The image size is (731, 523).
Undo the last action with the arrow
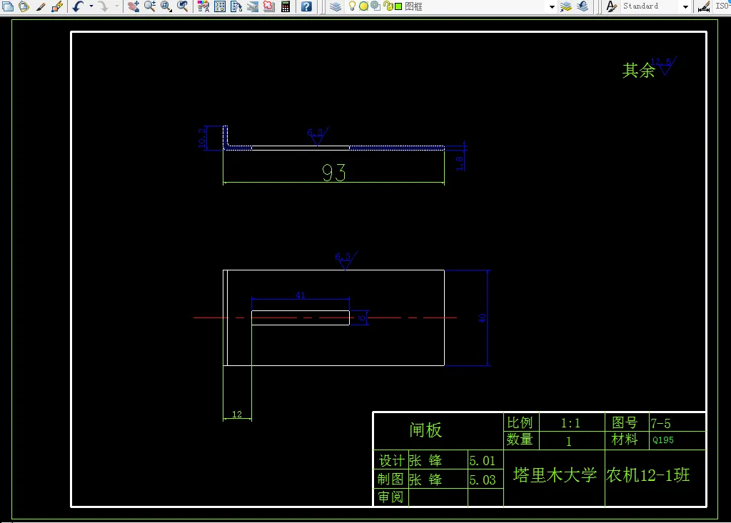[78, 6]
